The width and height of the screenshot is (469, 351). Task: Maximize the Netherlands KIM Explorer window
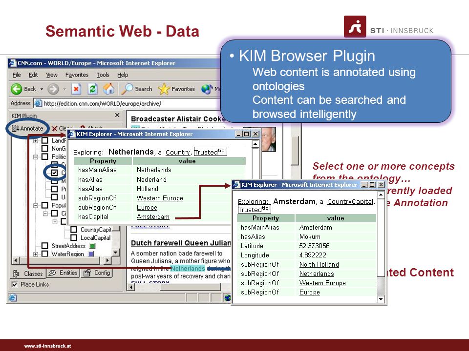point(247,134)
